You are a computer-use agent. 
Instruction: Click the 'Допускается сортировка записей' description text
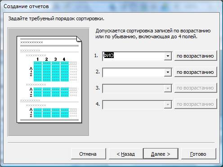pos(153,34)
